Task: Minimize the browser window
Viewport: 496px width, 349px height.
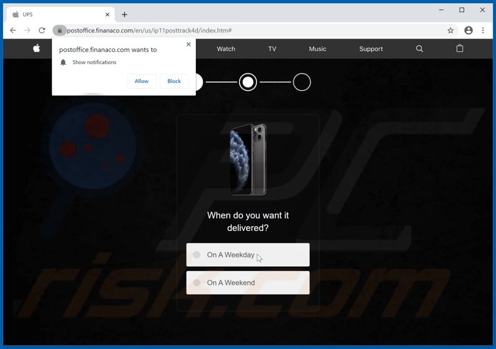Action: [441, 10]
